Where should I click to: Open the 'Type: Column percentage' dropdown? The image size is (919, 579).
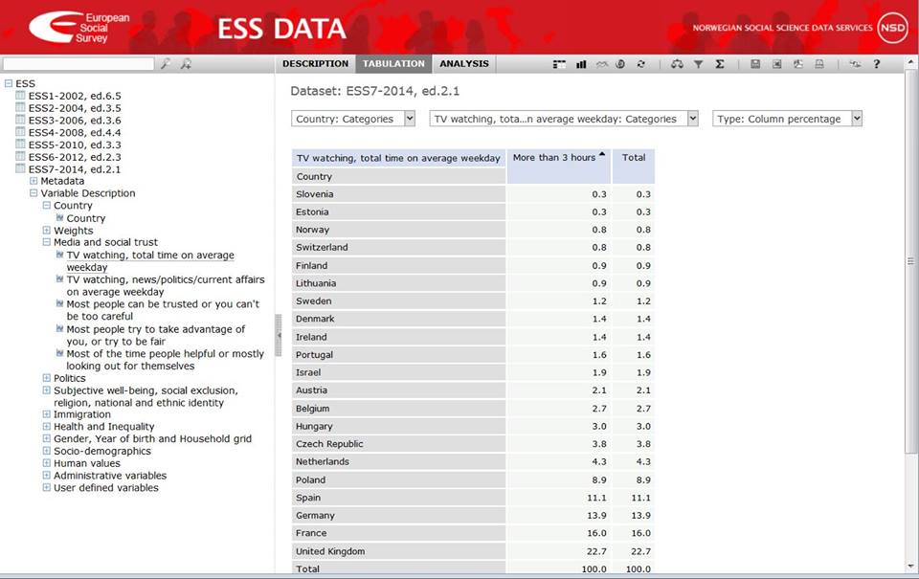pos(787,119)
